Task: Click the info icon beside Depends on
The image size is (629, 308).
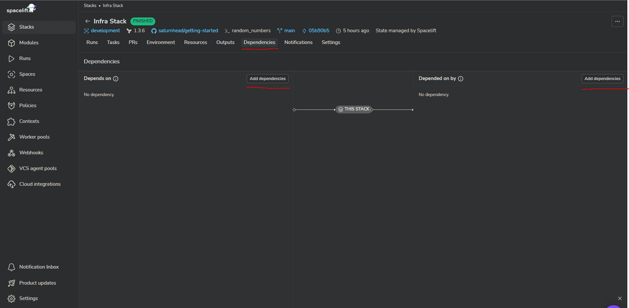Action: point(114,79)
